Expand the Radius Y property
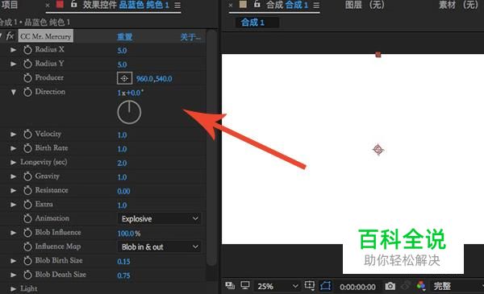The width and height of the screenshot is (484, 294). (x=13, y=64)
